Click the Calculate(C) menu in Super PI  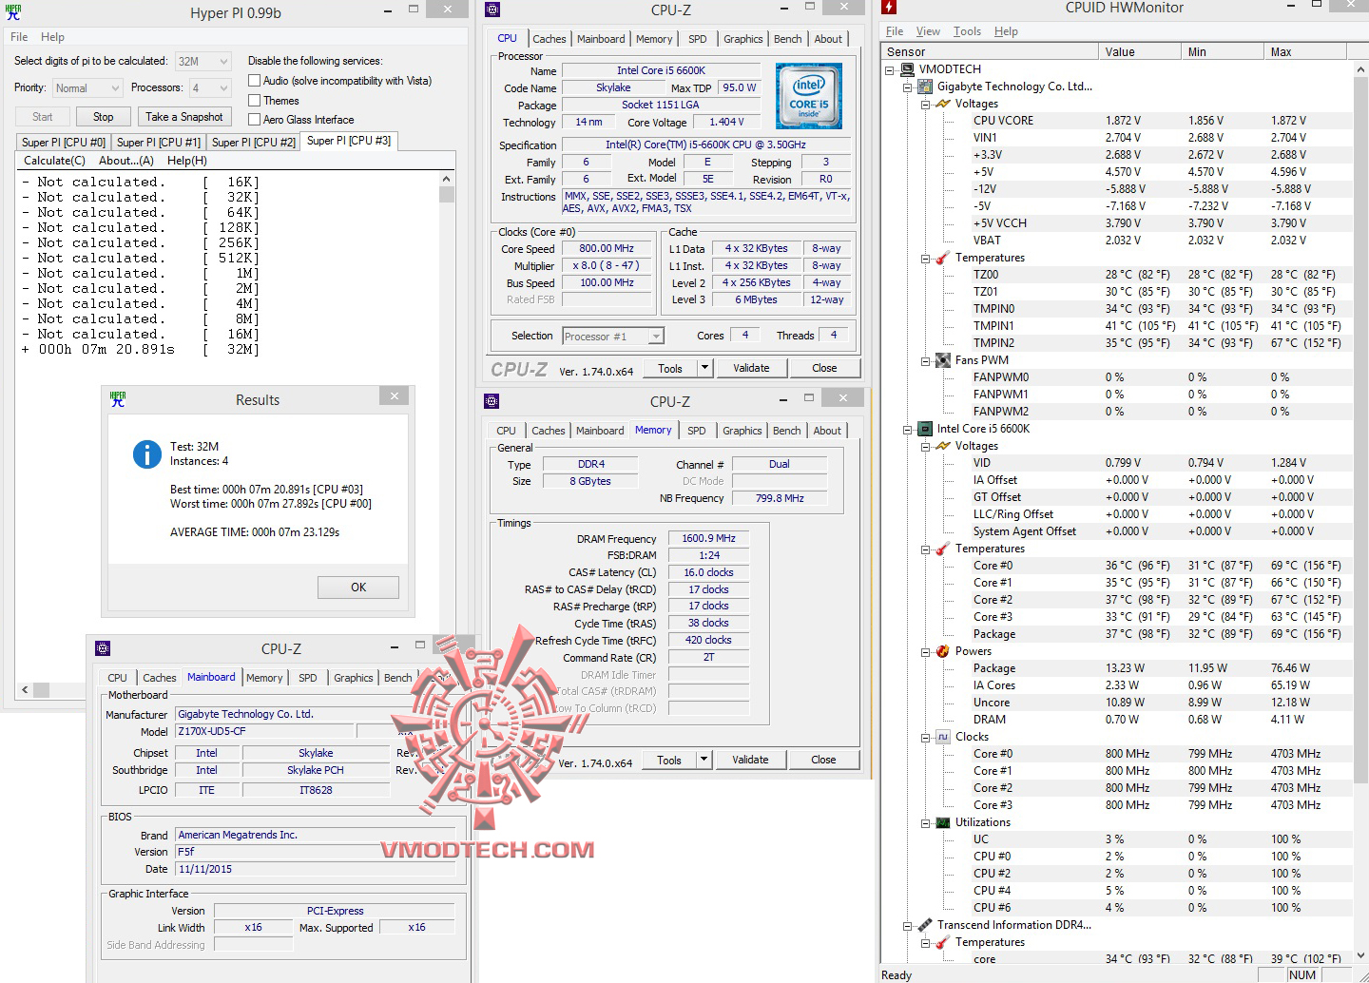54,161
